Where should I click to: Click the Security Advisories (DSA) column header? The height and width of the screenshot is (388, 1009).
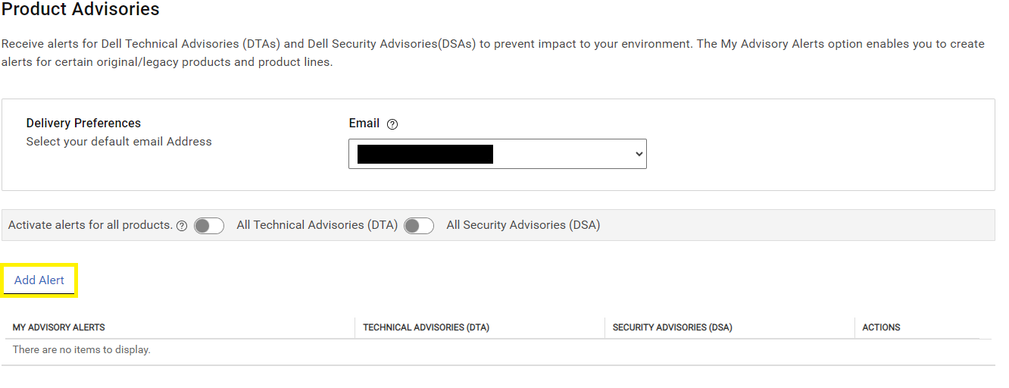[672, 327]
